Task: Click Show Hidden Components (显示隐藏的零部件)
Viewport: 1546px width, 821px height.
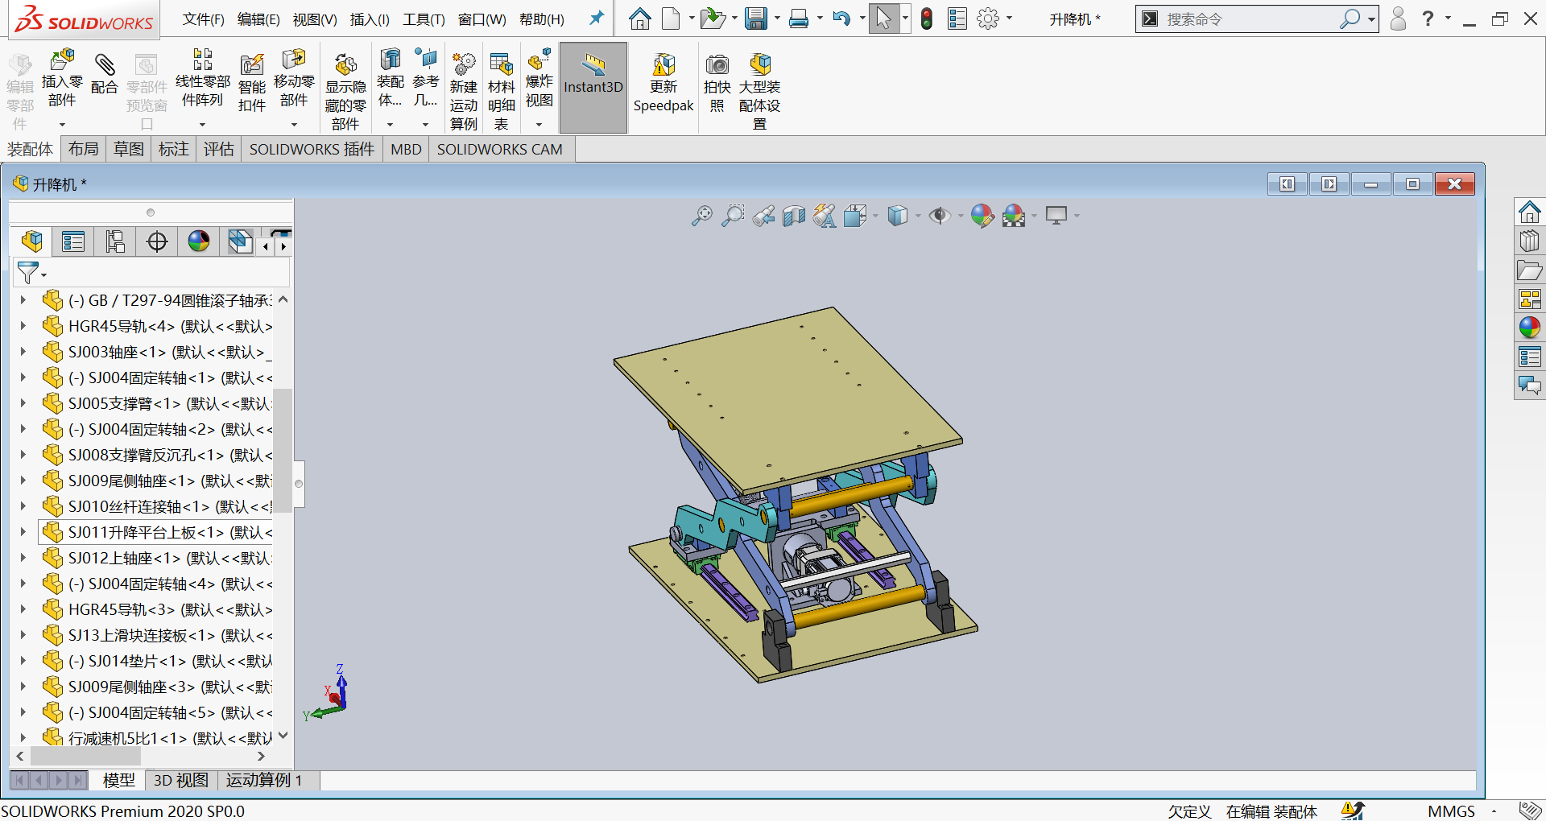Action: coord(345,91)
